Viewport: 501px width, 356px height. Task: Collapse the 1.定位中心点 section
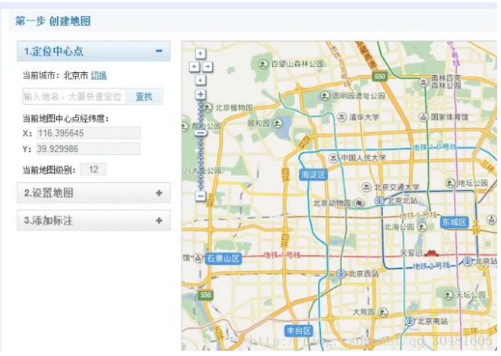coord(159,51)
